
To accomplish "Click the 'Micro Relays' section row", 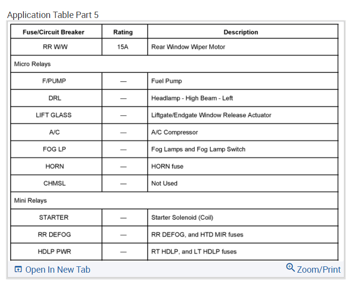I will pyautogui.click(x=174, y=64).
